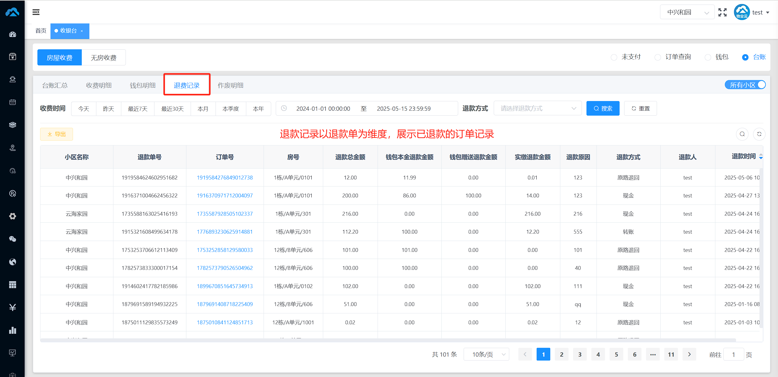Jump ahead with pagination ellipsis

653,354
